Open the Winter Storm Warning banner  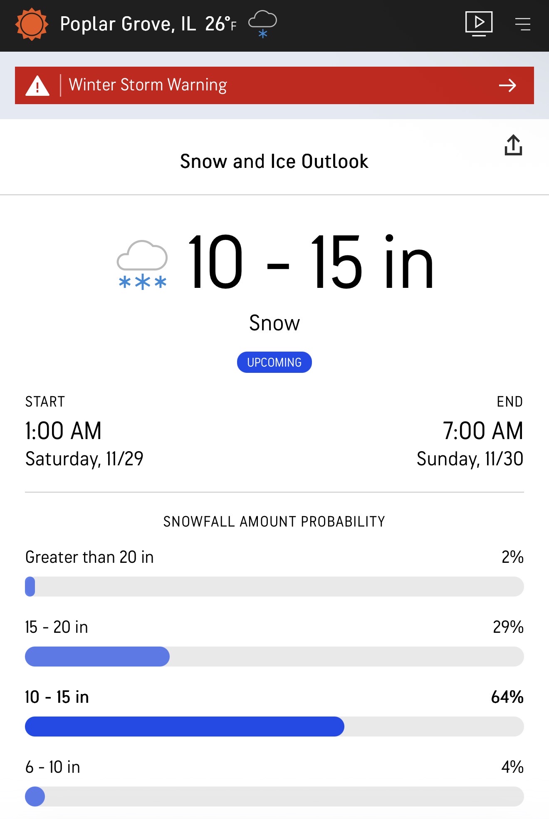[x=274, y=85]
